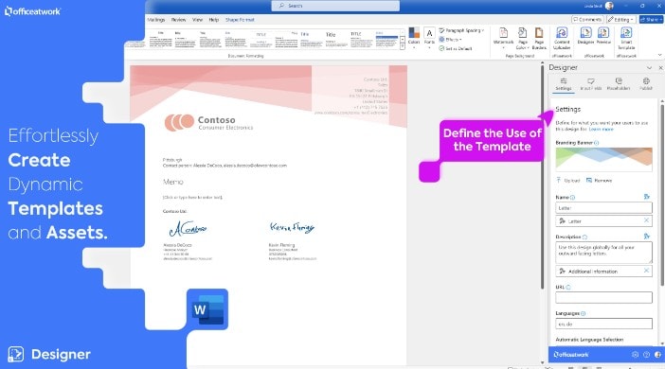Open the Designer pane options chevron

tap(649, 68)
